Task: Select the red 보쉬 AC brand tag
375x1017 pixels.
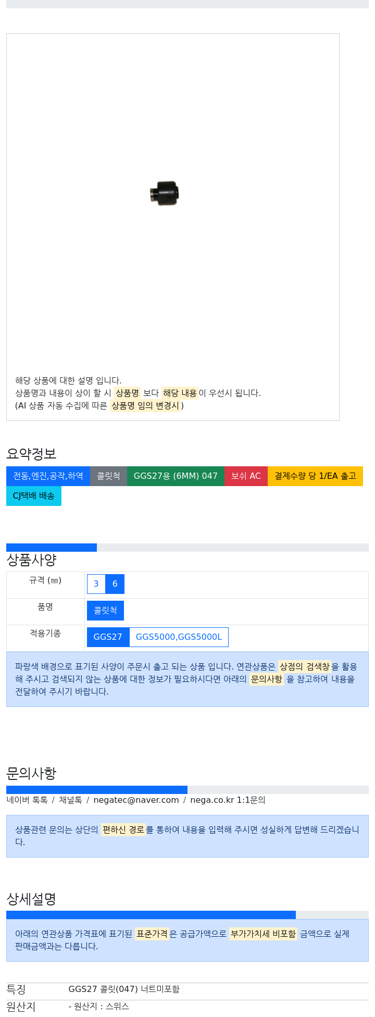Action: coord(246,476)
